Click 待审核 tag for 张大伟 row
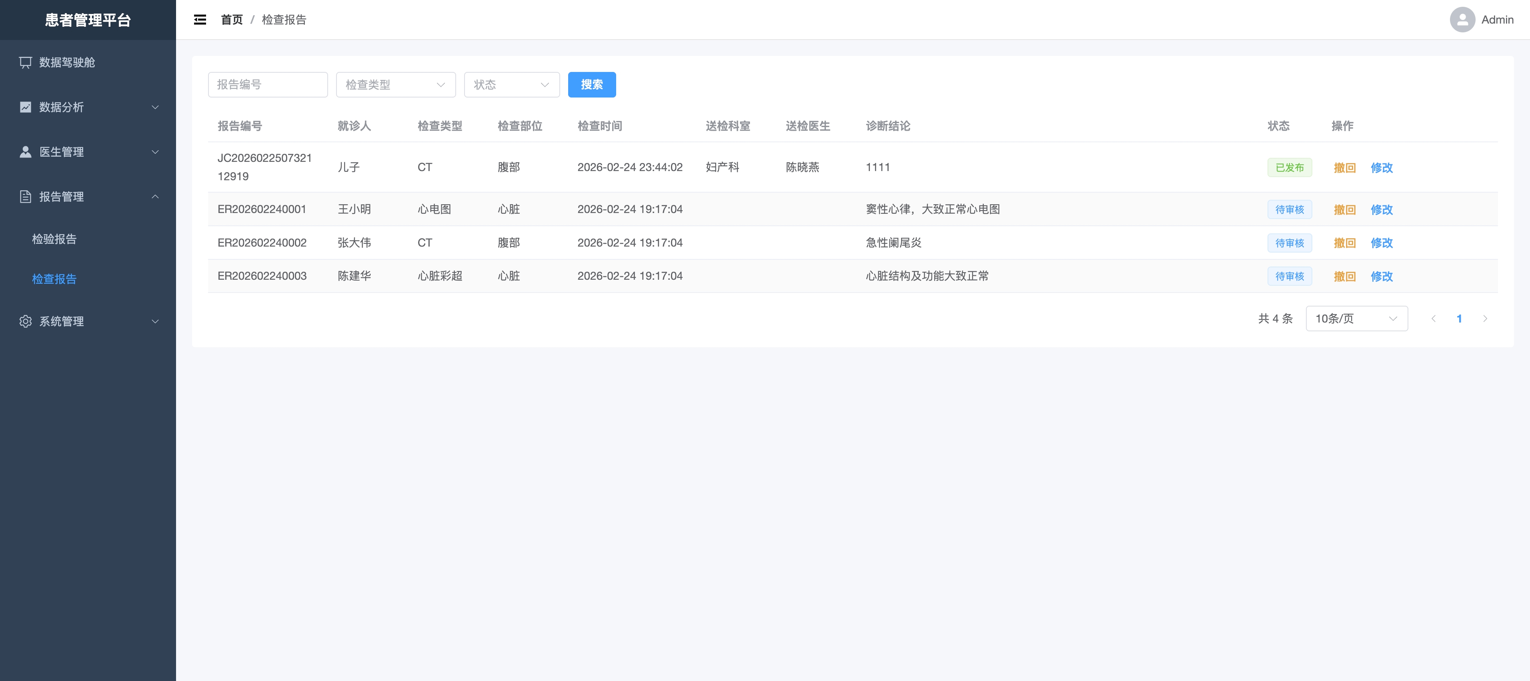This screenshot has width=1530, height=681. [x=1290, y=243]
